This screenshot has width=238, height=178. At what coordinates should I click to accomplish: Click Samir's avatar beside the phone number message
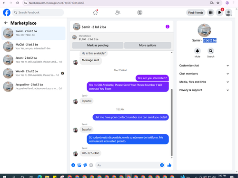pos(76,154)
